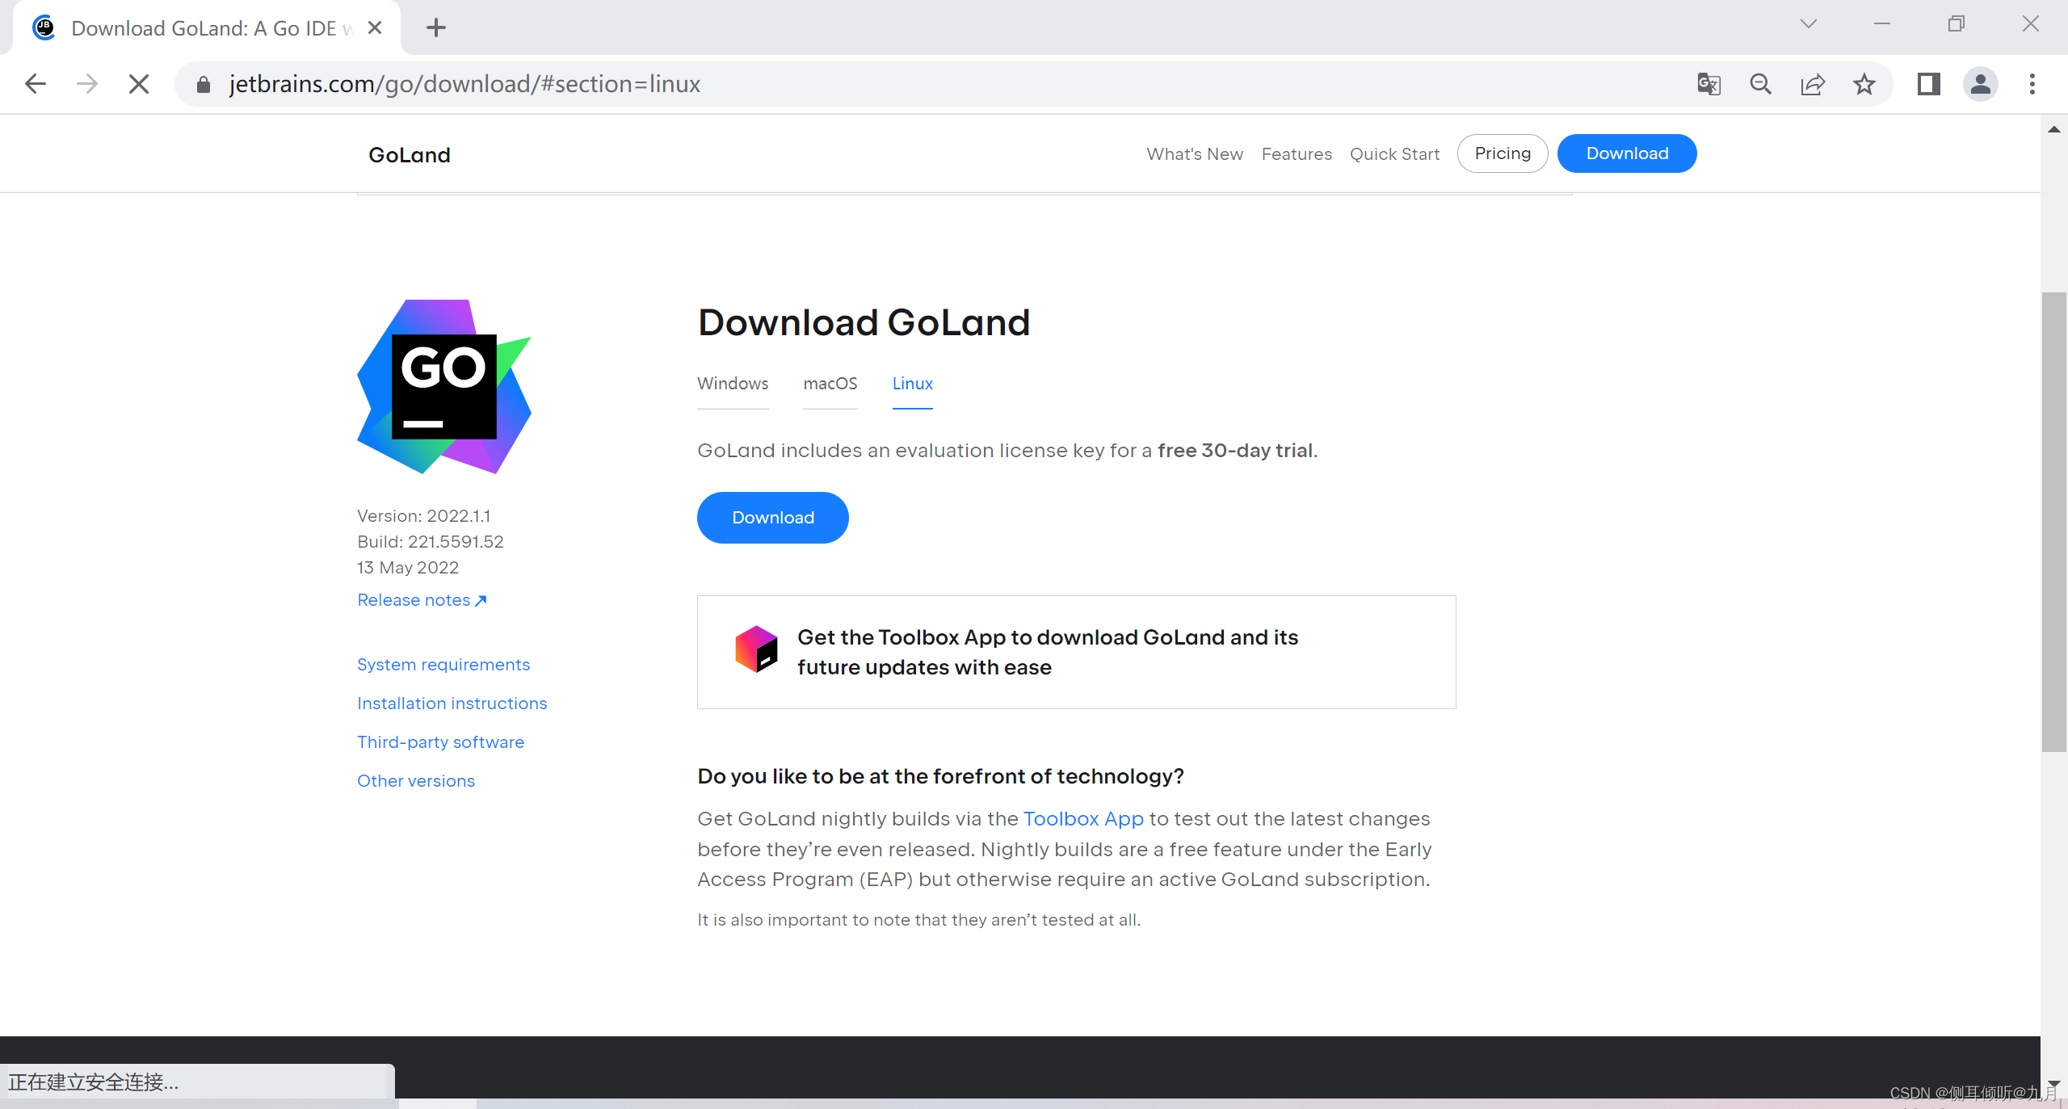2068x1109 pixels.
Task: Click the Toolbox App cube icon
Action: [x=756, y=649]
